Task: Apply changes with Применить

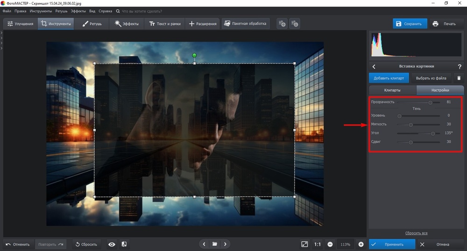Action: 392,244
